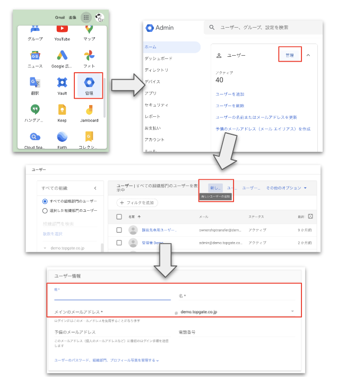
Task: Click avatar of ownershiptransfer user row
Action: point(133,230)
